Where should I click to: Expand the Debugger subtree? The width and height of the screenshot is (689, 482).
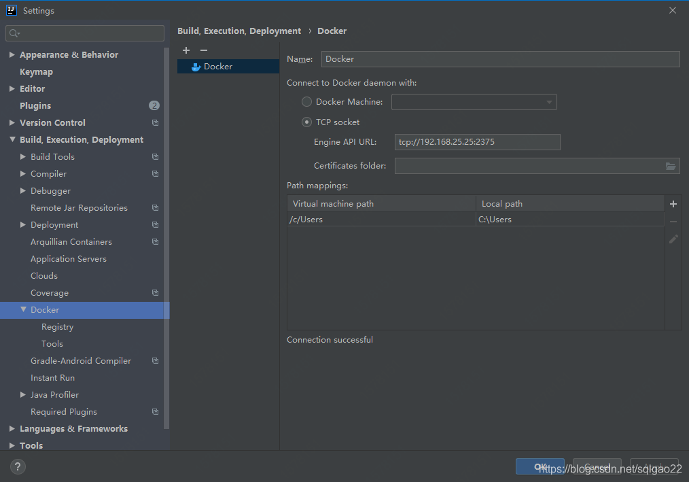(x=23, y=190)
